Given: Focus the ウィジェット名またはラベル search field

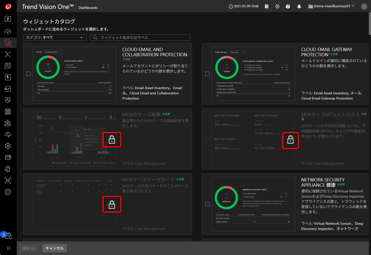Looking at the screenshot, I should pos(140,38).
